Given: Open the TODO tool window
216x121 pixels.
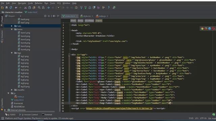Looking at the screenshot, I should (x=10, y=115).
